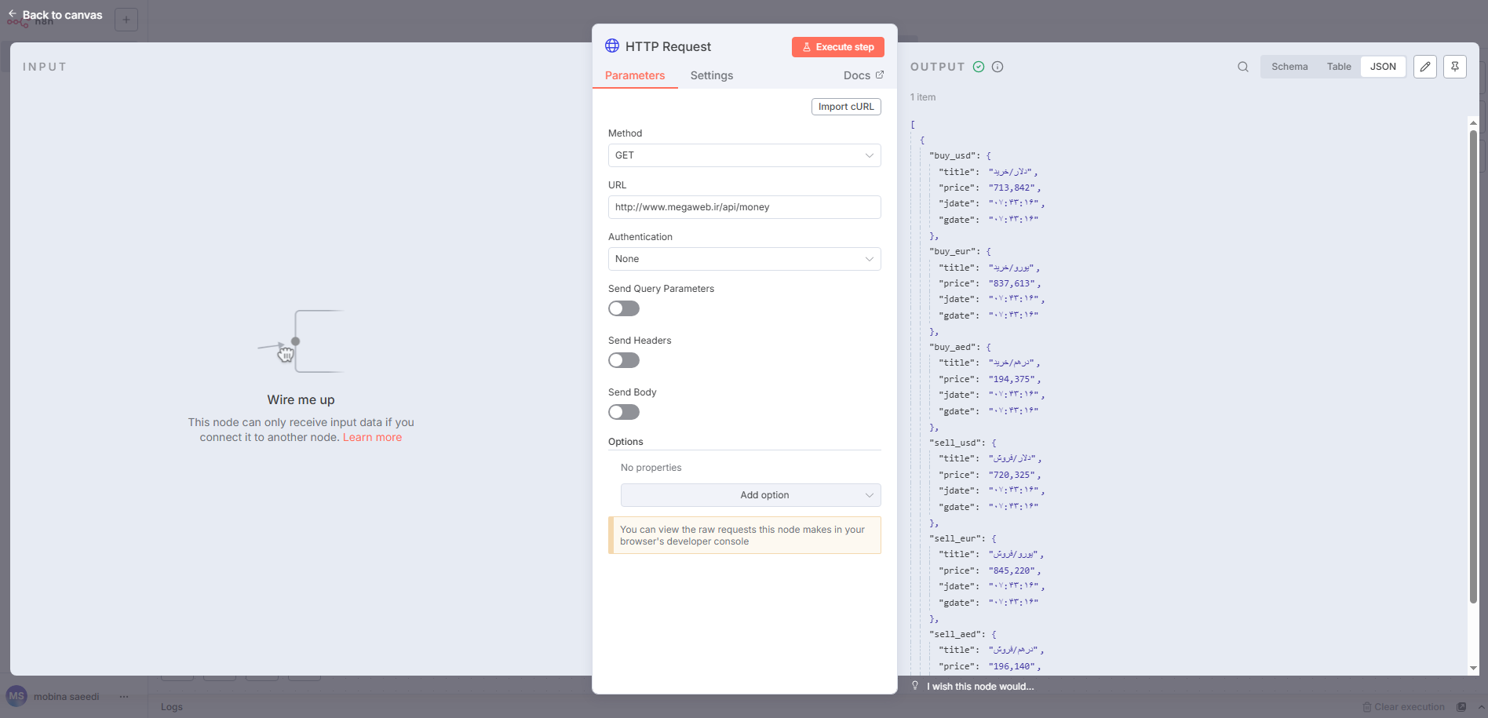Image resolution: width=1488 pixels, height=718 pixels.
Task: Click the lightbulb for node wishes
Action: [915, 686]
